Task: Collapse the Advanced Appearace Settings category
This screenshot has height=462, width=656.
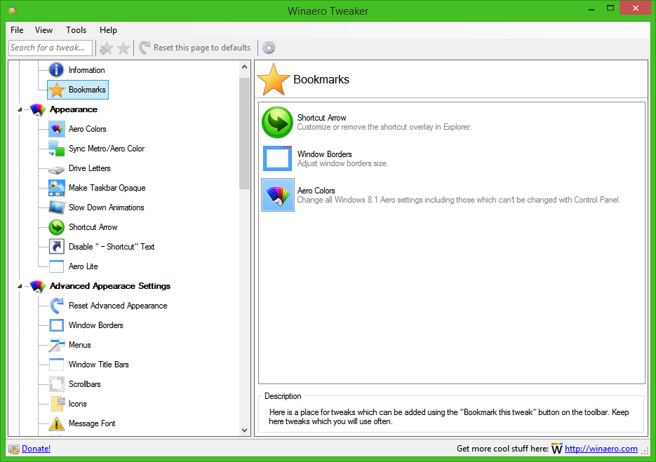Action: (x=19, y=287)
